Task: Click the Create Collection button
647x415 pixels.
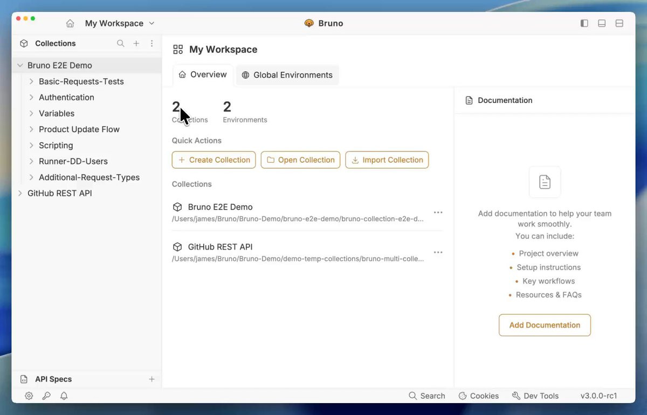Action: (214, 160)
